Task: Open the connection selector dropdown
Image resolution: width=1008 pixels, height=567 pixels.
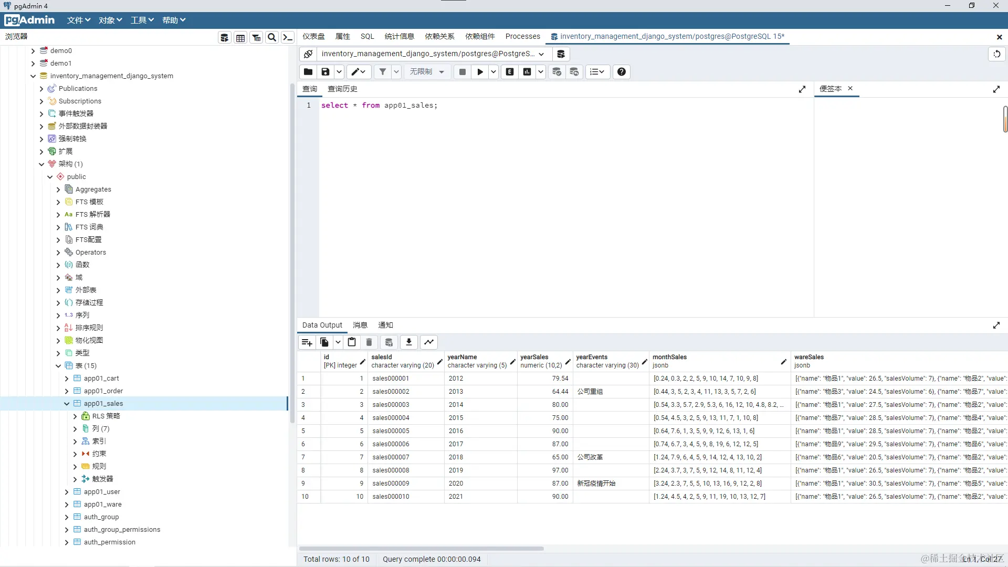Action: click(x=433, y=54)
